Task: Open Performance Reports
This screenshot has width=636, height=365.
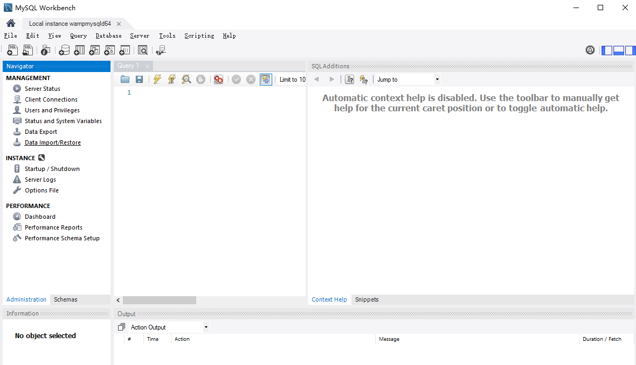Action: (x=53, y=227)
